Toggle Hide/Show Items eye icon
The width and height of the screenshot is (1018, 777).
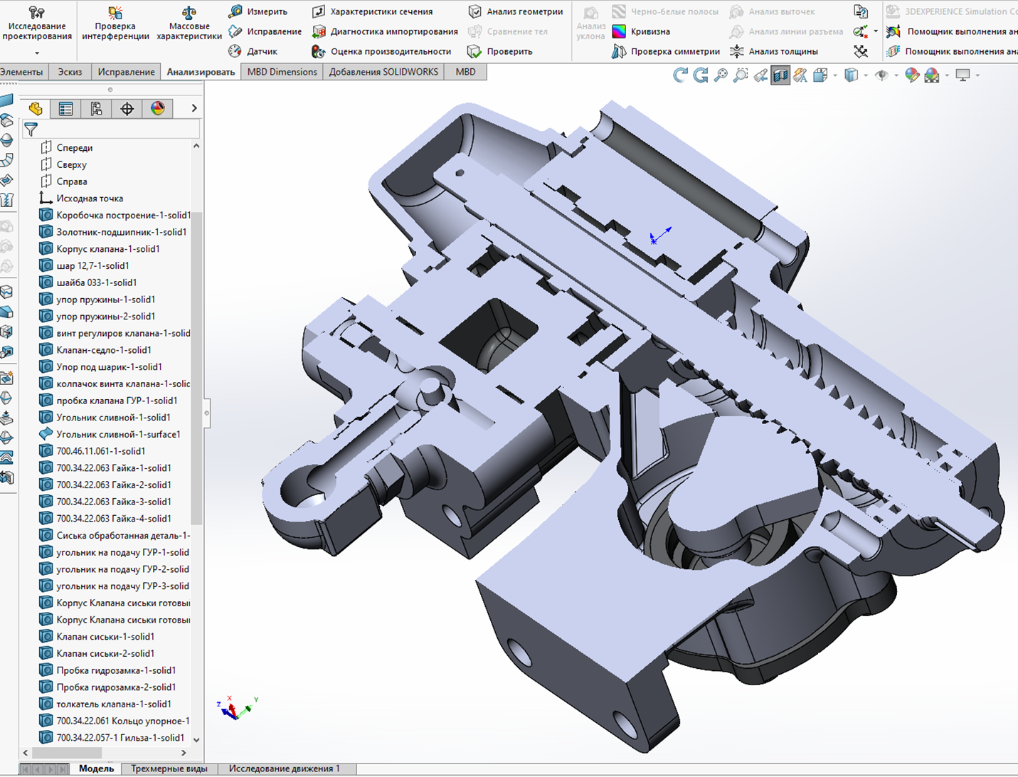click(881, 75)
